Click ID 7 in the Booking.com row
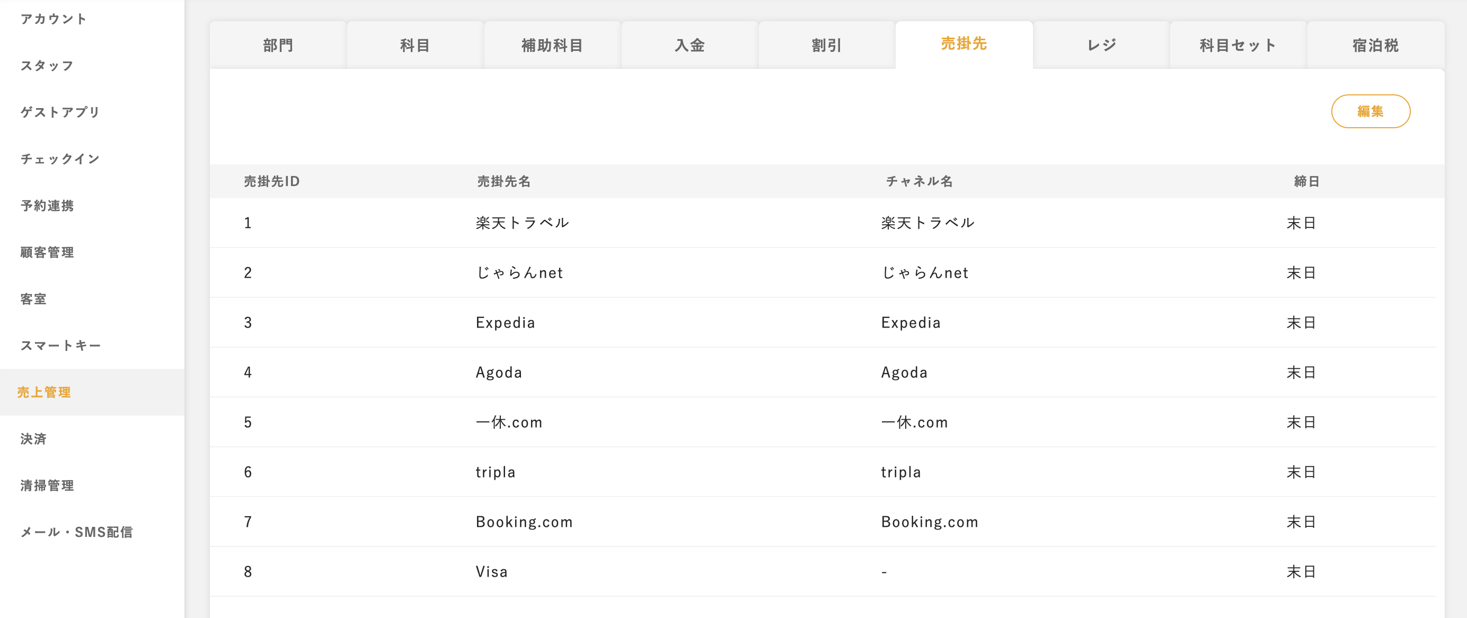The width and height of the screenshot is (1467, 618). click(248, 522)
